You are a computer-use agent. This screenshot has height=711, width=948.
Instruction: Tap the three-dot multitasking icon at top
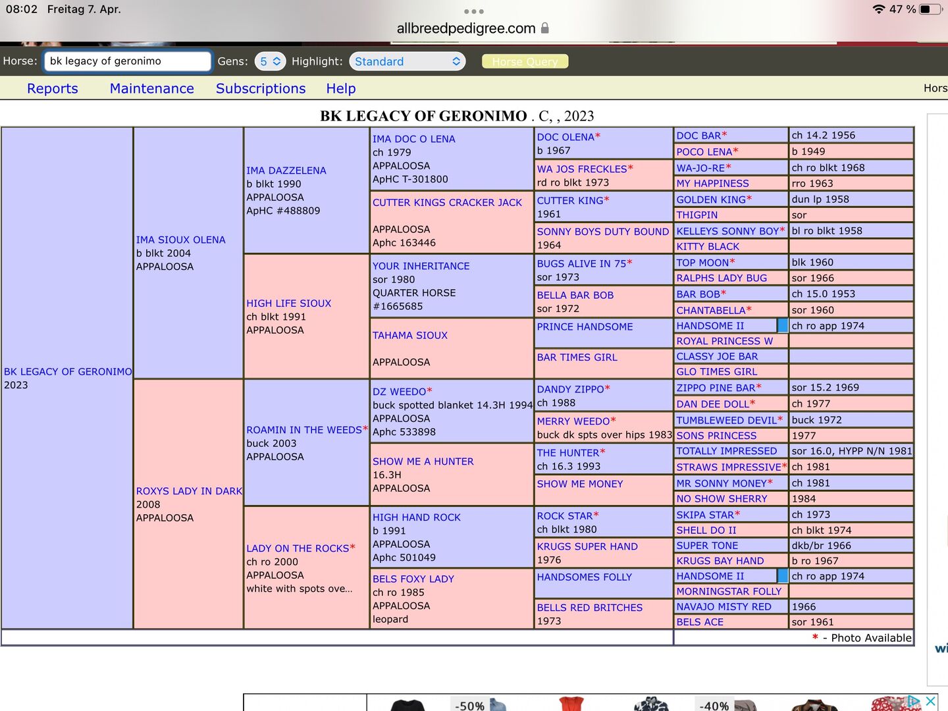[473, 11]
